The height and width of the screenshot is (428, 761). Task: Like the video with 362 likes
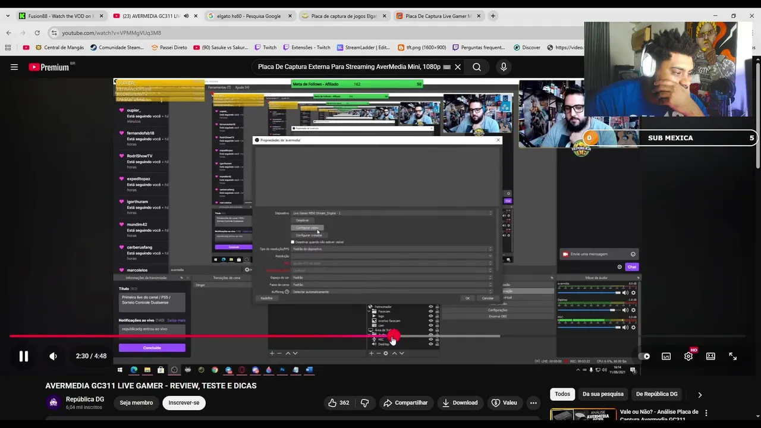point(339,403)
